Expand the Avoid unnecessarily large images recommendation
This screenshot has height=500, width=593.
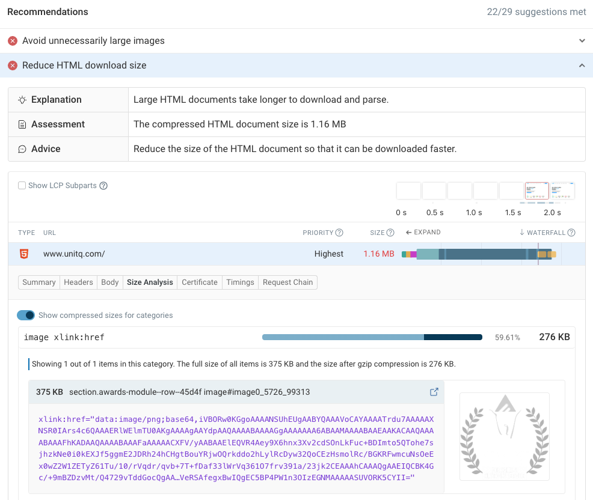click(582, 41)
